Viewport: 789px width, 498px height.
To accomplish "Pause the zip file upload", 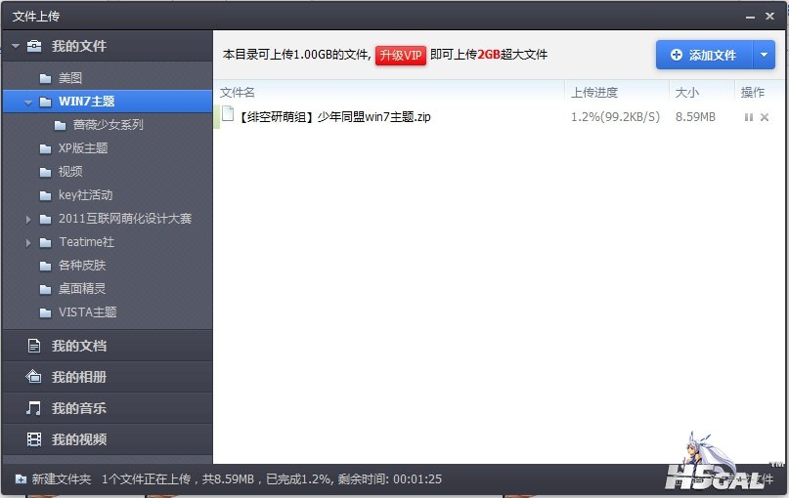I will [748, 117].
